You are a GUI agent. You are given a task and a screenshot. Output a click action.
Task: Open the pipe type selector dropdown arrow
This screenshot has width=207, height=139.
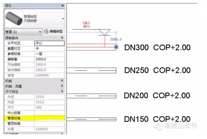pyautogui.click(x=63, y=19)
